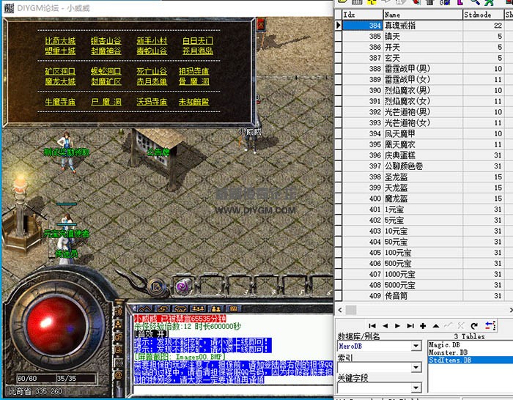Viewport: 513px width, 400px height.
Task: Select the second chat channel filter icon
Action: pyautogui.click(x=163, y=308)
